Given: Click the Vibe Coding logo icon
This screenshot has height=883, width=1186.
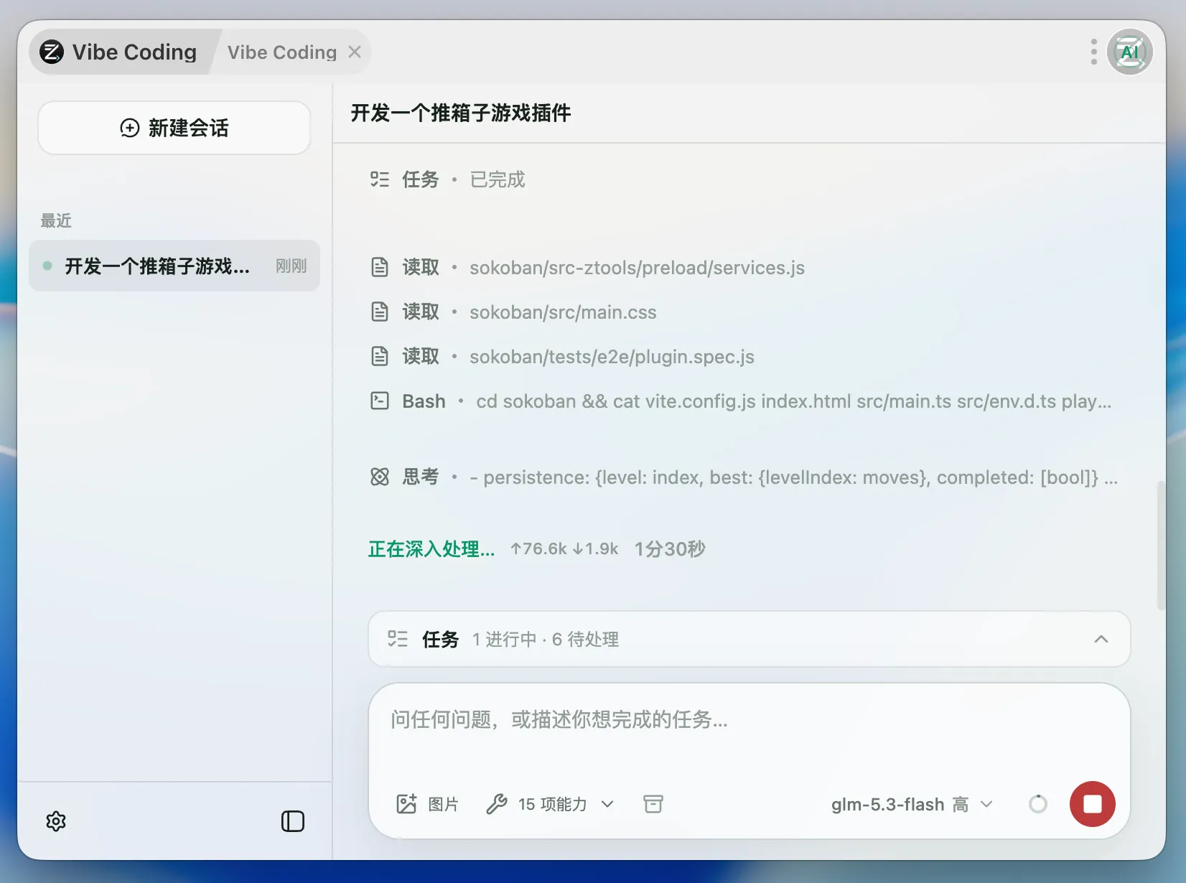Looking at the screenshot, I should 52,52.
